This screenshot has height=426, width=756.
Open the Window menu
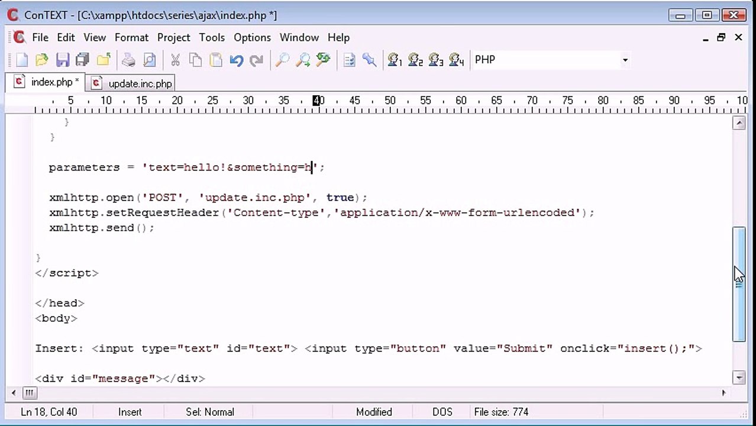(x=299, y=37)
